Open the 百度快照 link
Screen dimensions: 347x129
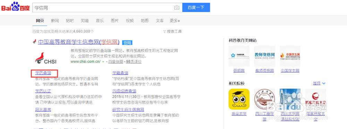tap(116, 61)
